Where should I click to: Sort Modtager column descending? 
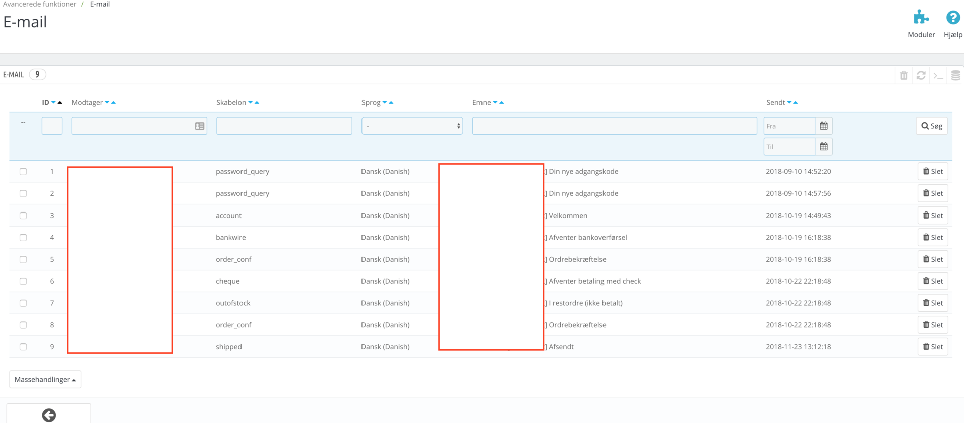pyautogui.click(x=107, y=102)
